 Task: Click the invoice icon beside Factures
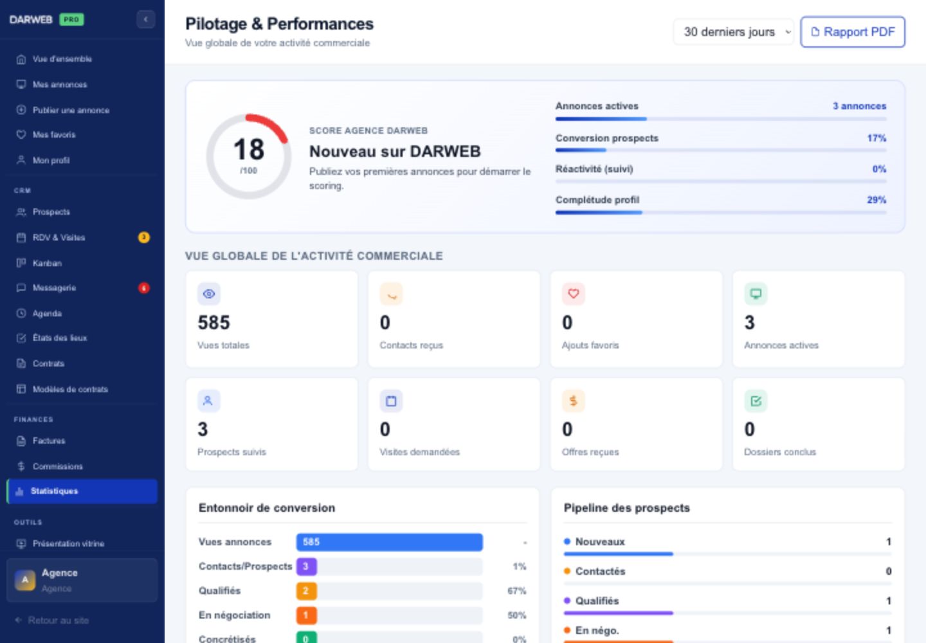(21, 440)
